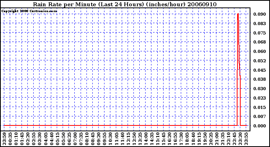Click the 23:59 time label
The height and width of the screenshot is (147, 270).
[x=4, y=139]
